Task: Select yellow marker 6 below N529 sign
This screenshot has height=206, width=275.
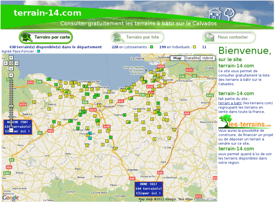Action: click(157, 70)
